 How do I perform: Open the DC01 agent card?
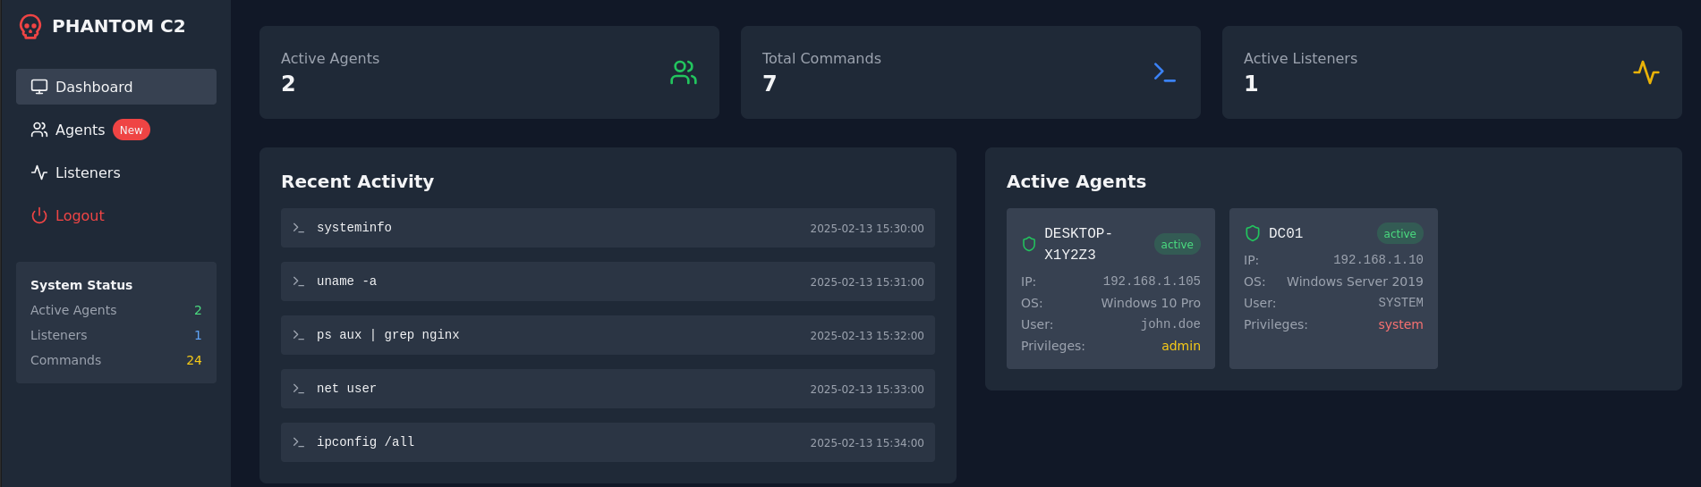(x=1333, y=289)
